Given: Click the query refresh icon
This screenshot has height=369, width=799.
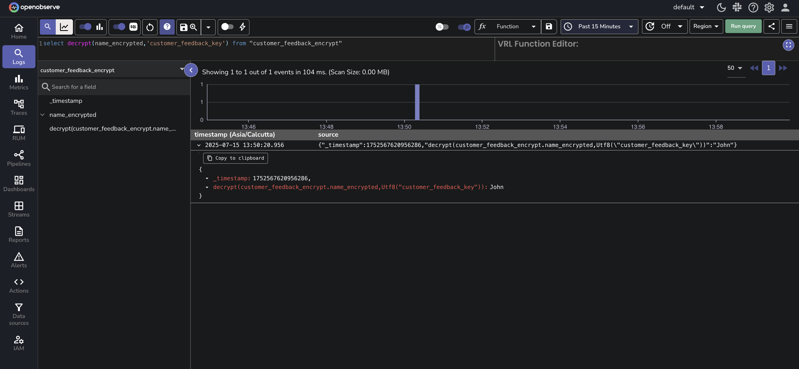Looking at the screenshot, I should tap(150, 27).
